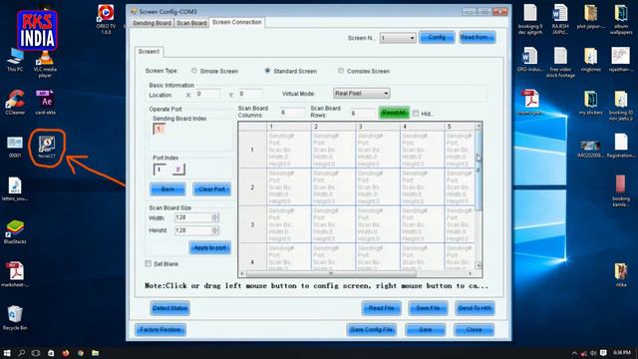The width and height of the screenshot is (638, 359).
Task: Click the Factory Restore button
Action: [160, 329]
